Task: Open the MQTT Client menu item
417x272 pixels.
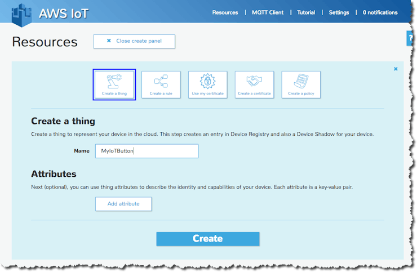Action: pos(268,12)
